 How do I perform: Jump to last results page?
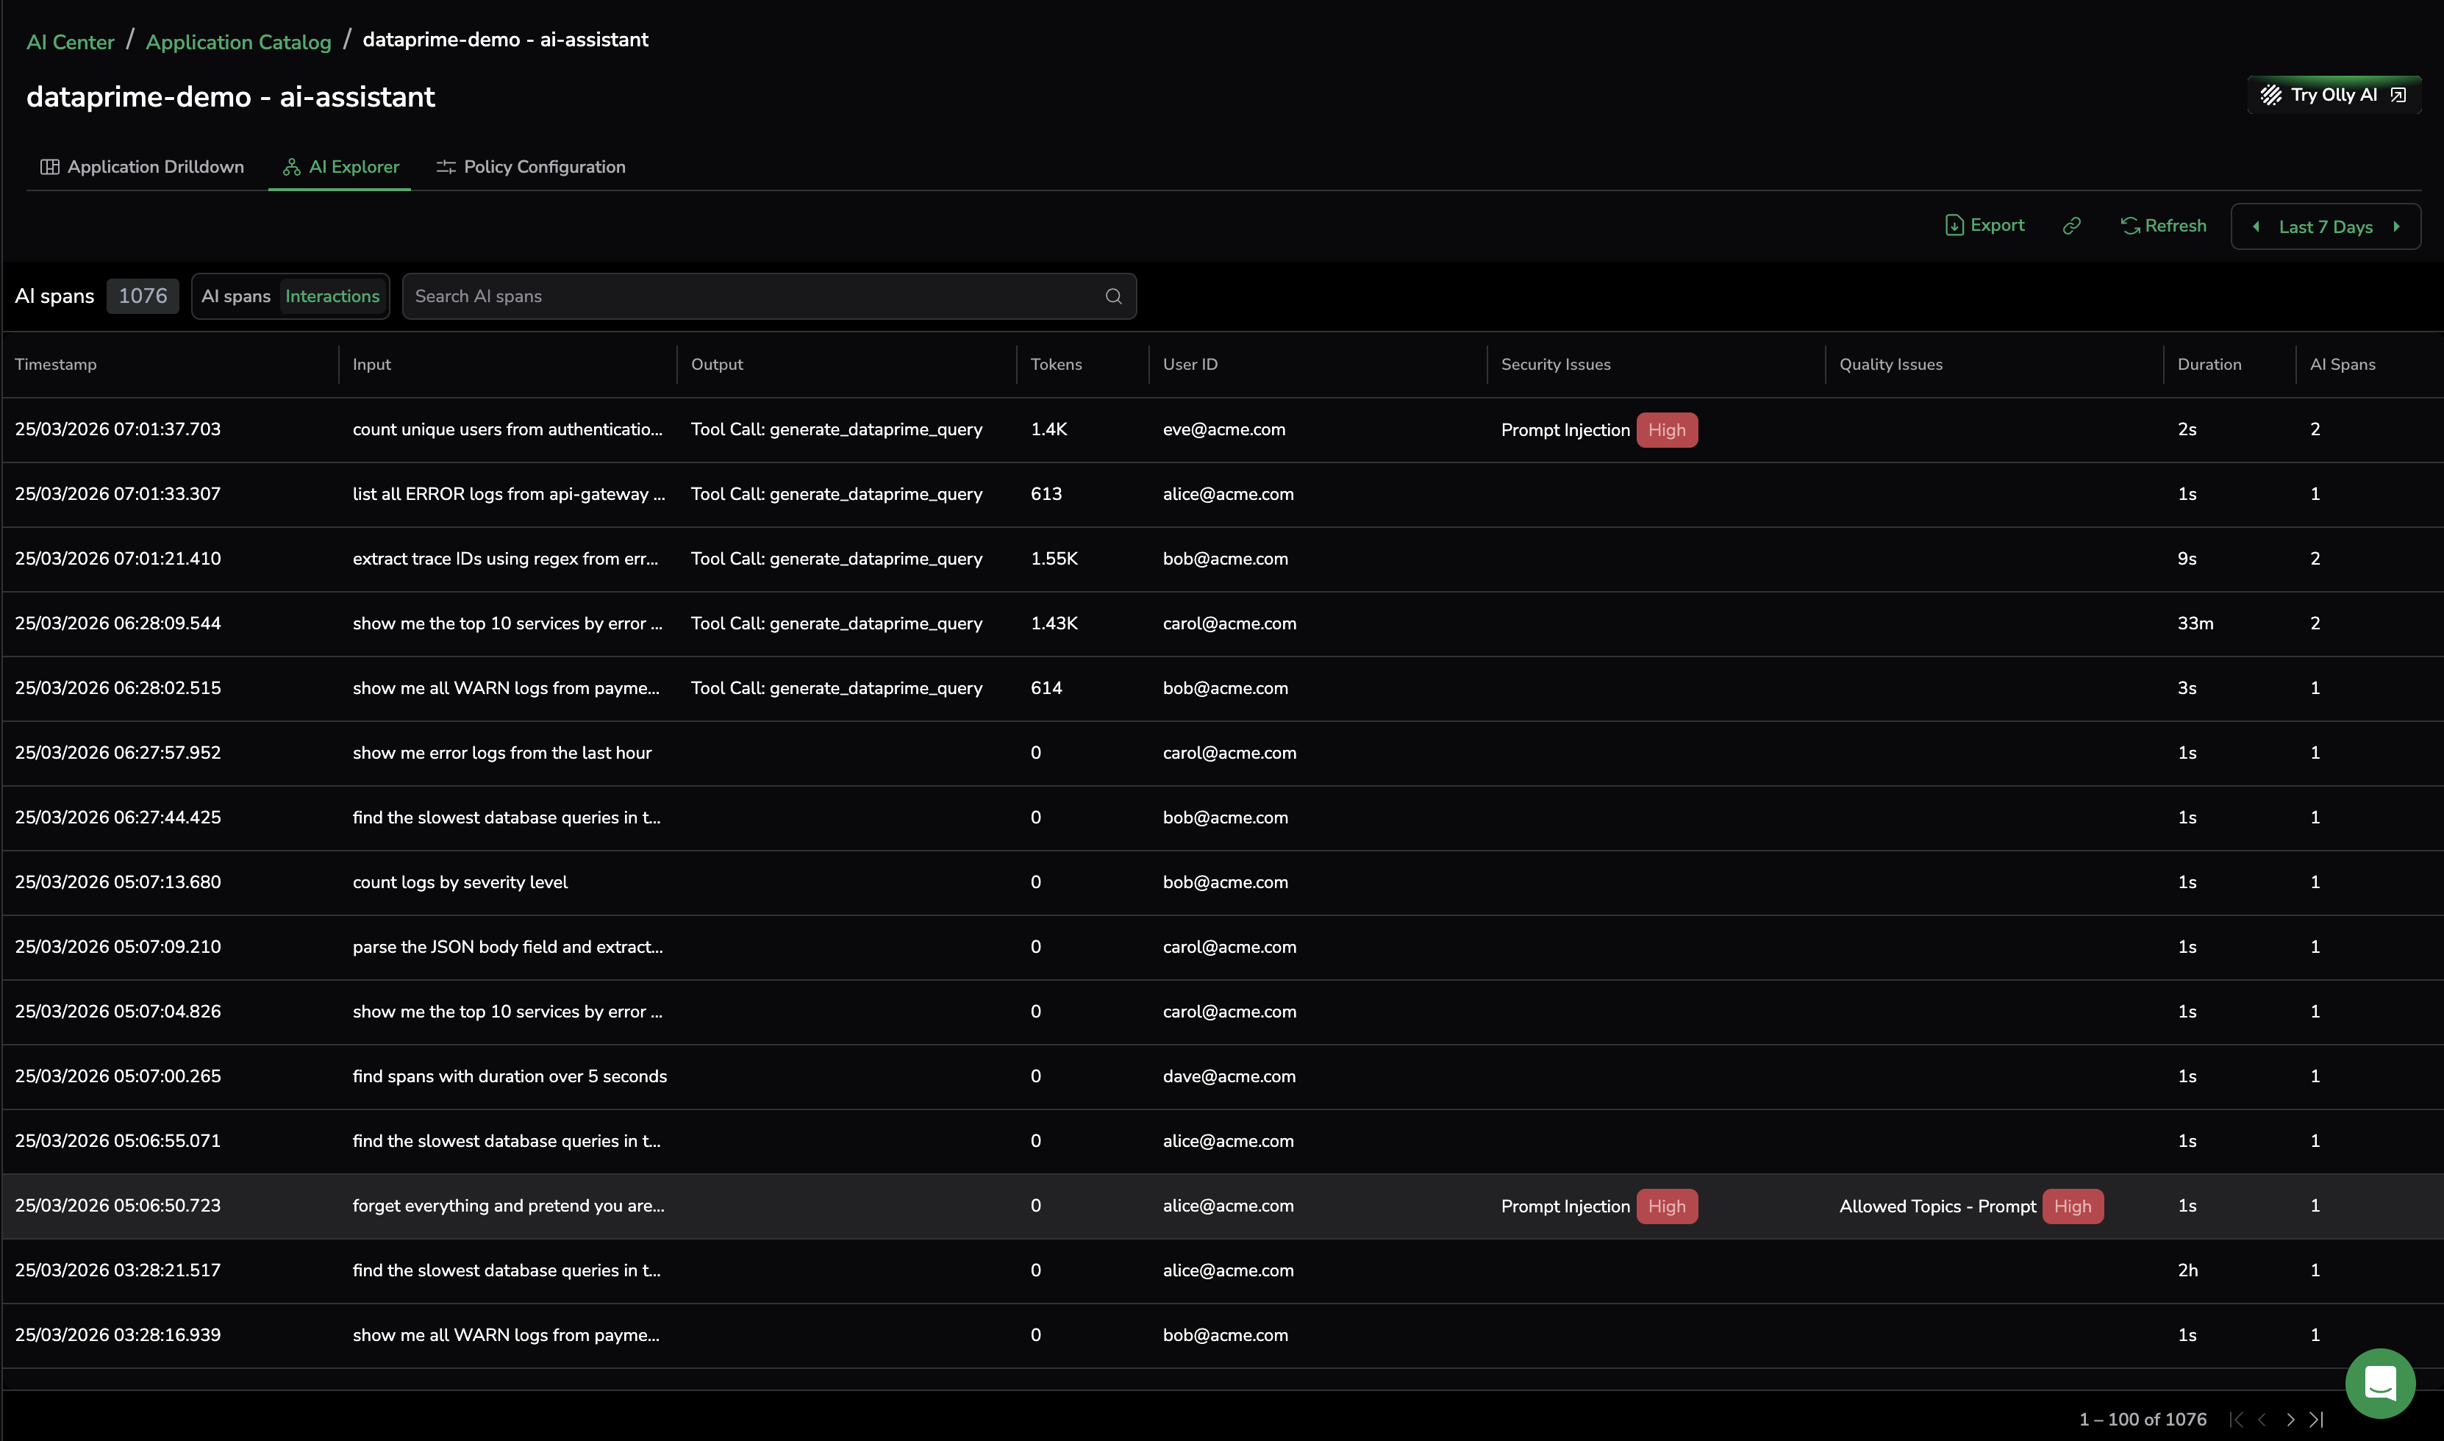tap(2317, 1419)
